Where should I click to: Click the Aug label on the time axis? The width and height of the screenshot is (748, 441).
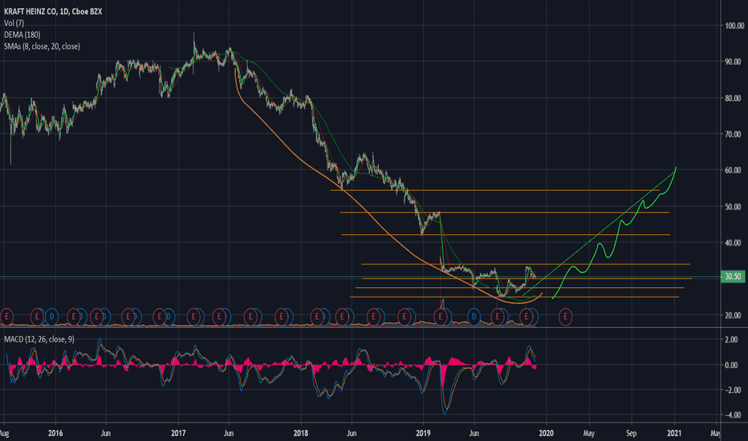point(4,433)
